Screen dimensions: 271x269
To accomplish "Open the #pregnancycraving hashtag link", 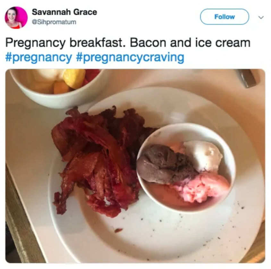I will click(x=130, y=58).
